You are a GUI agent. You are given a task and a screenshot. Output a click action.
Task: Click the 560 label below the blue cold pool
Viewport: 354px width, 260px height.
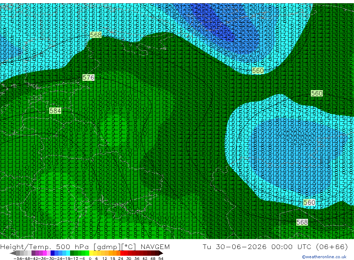pos(309,202)
